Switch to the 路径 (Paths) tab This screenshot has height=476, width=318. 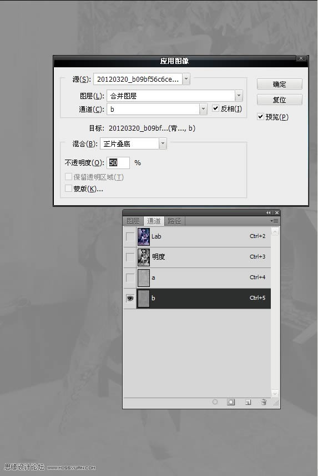coord(174,221)
